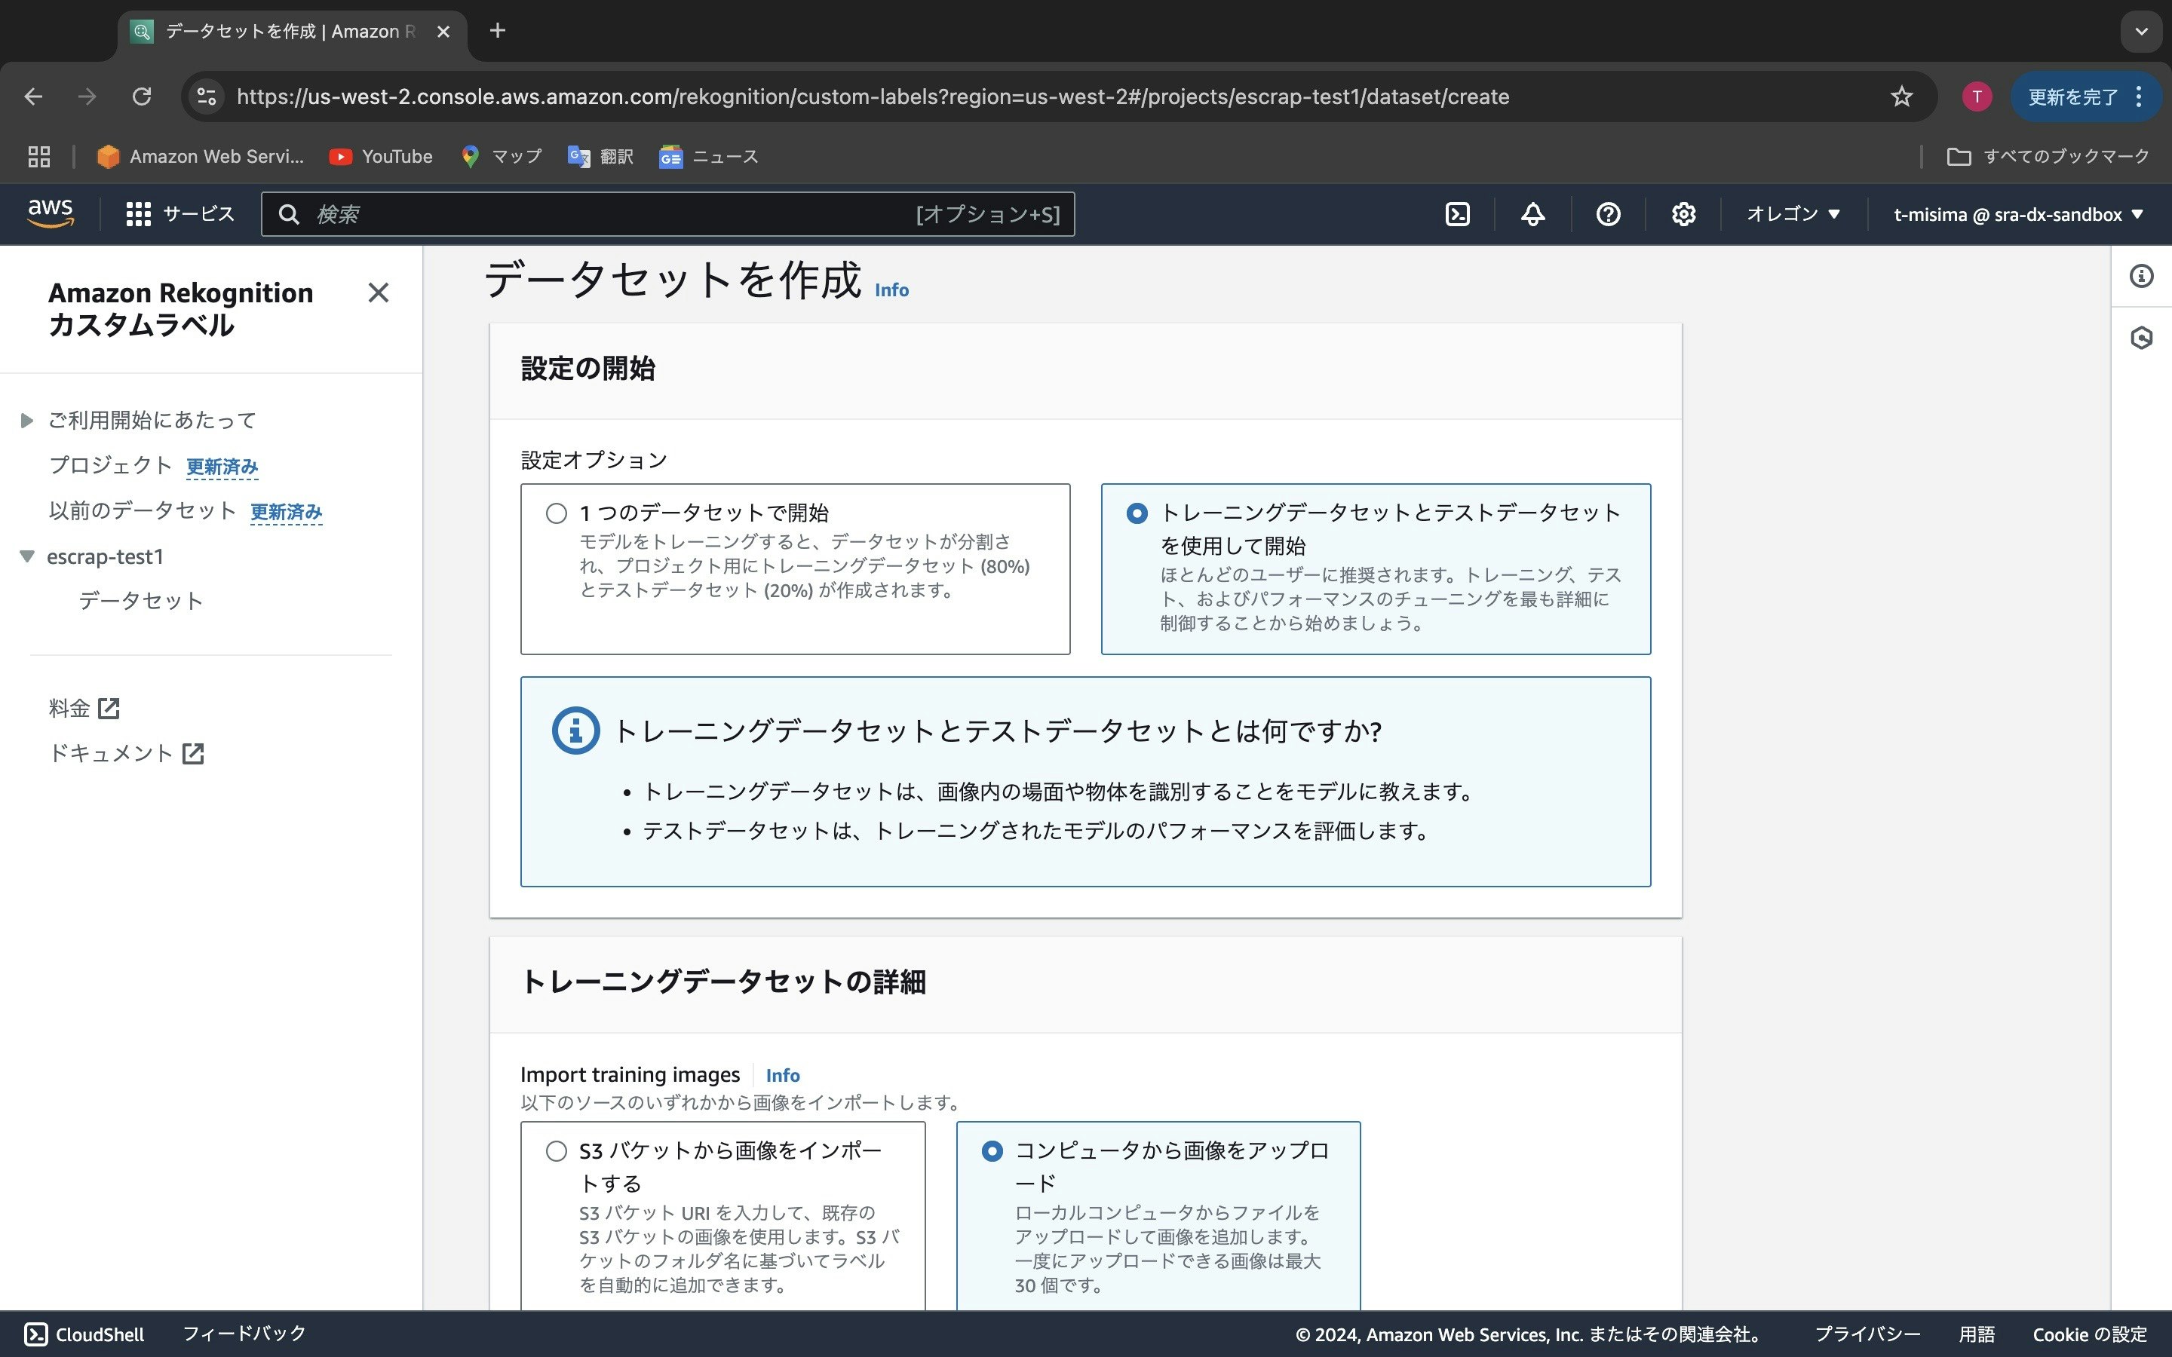
Task: Collapse the escrap-test1 tree item
Action: tap(27, 556)
